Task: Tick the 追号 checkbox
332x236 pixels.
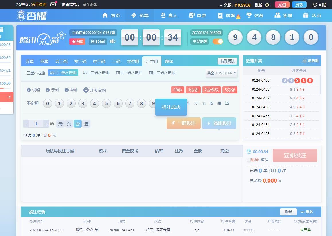Action: [249, 160]
